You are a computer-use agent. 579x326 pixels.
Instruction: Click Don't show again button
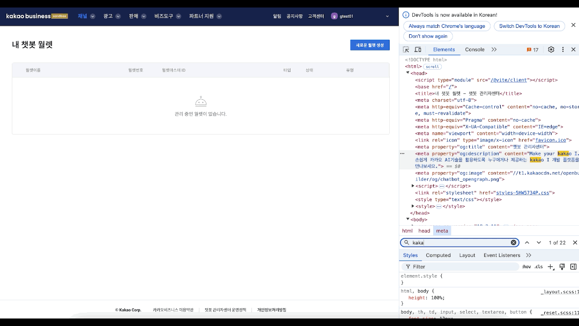click(x=428, y=36)
